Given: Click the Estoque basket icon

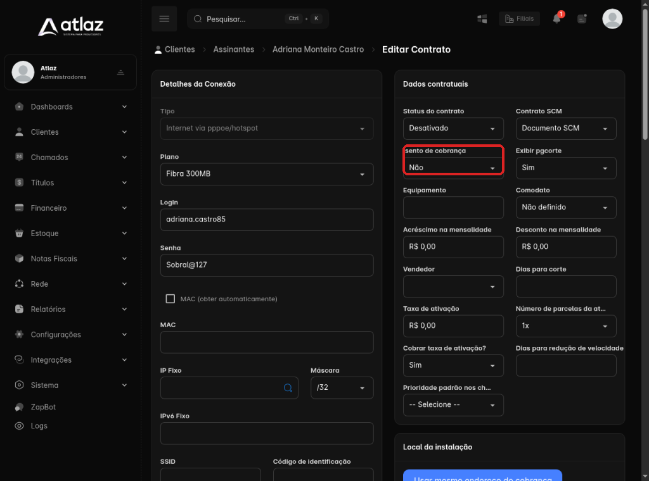Looking at the screenshot, I should click(x=19, y=233).
